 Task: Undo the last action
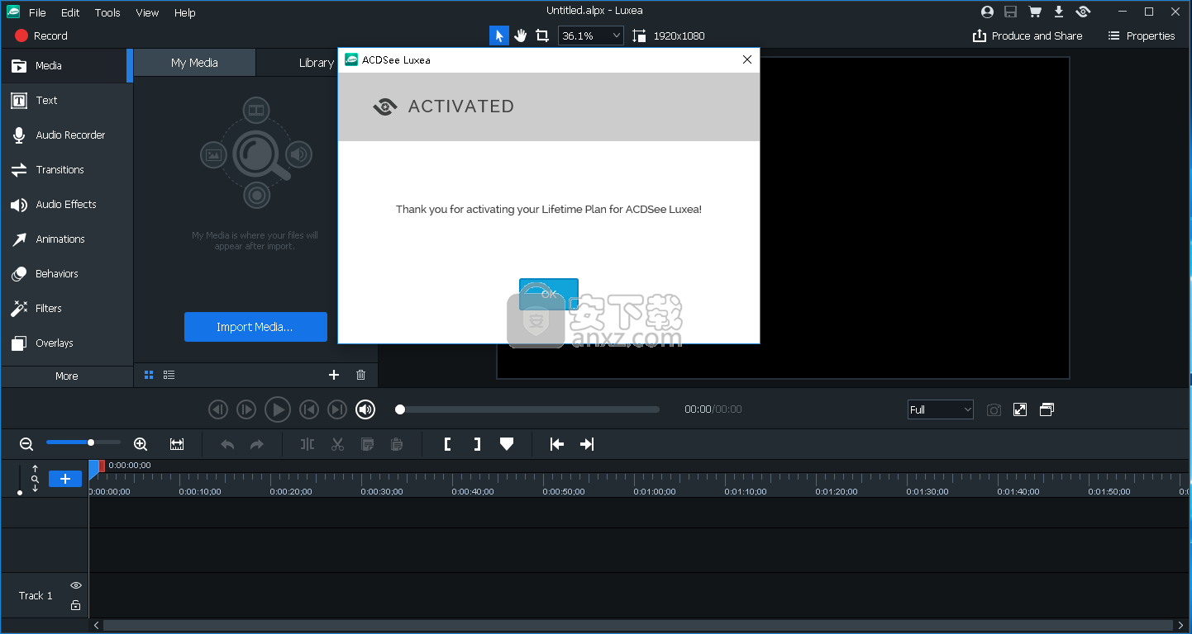[x=227, y=444]
